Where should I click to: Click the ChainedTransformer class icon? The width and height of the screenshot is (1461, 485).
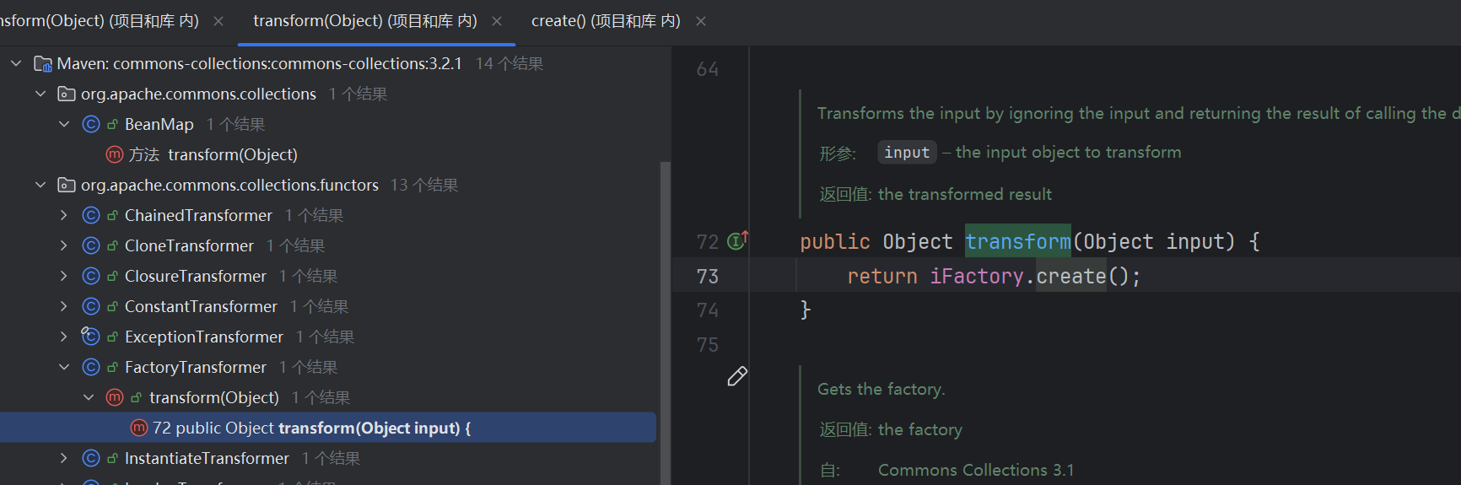[91, 216]
